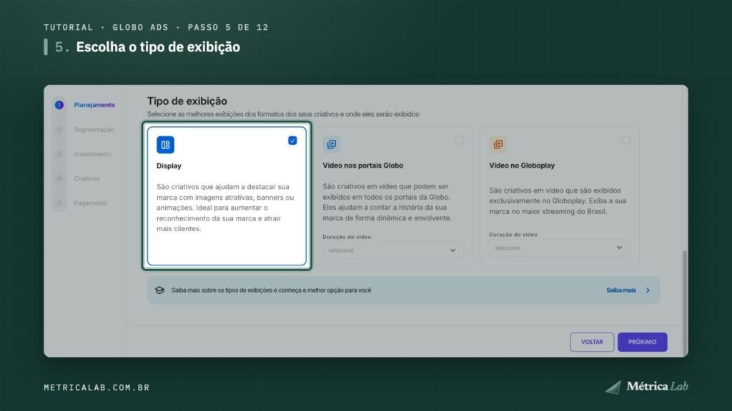The width and height of the screenshot is (732, 411).
Task: Go to Pagamento step in sidebar
Action: pos(91,203)
